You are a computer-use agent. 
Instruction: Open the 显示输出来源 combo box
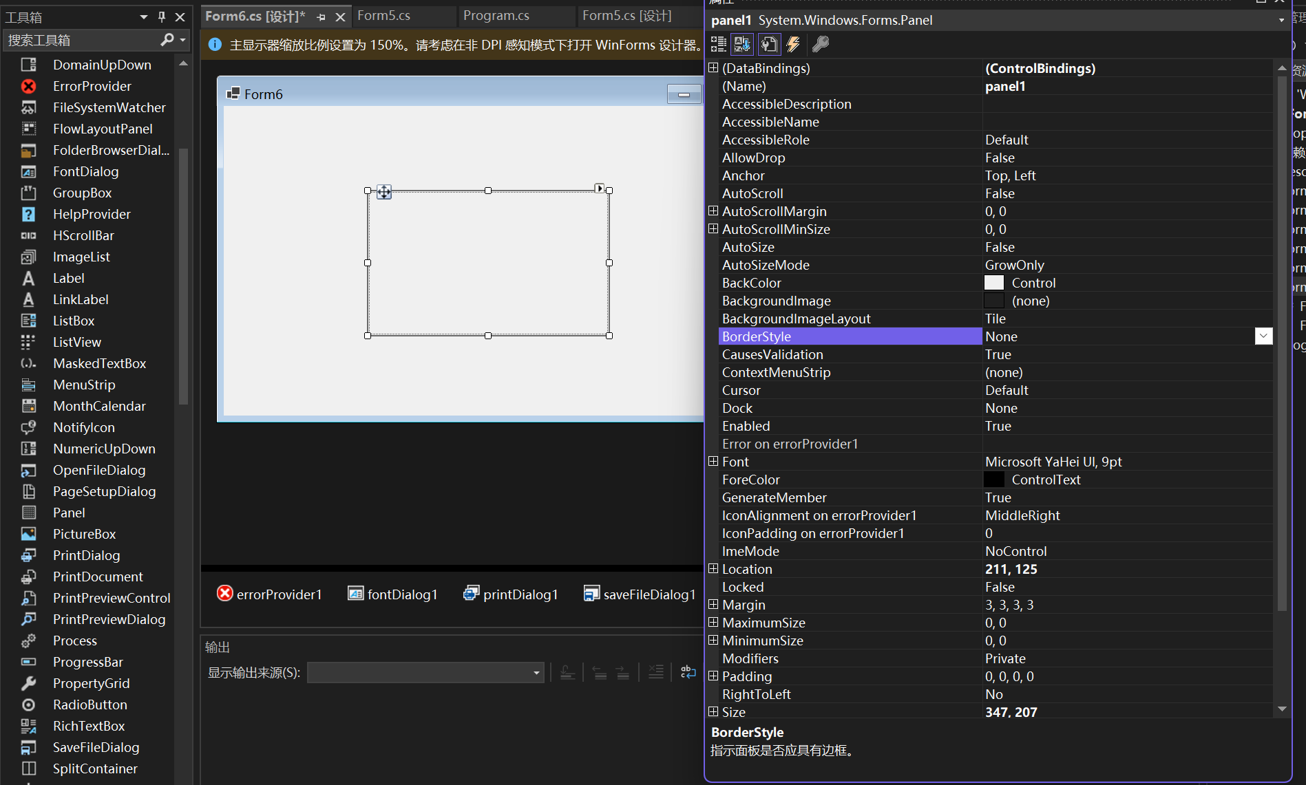(x=536, y=672)
